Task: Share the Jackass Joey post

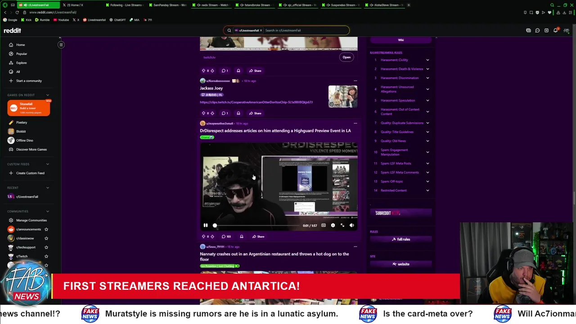Action: click(x=255, y=113)
